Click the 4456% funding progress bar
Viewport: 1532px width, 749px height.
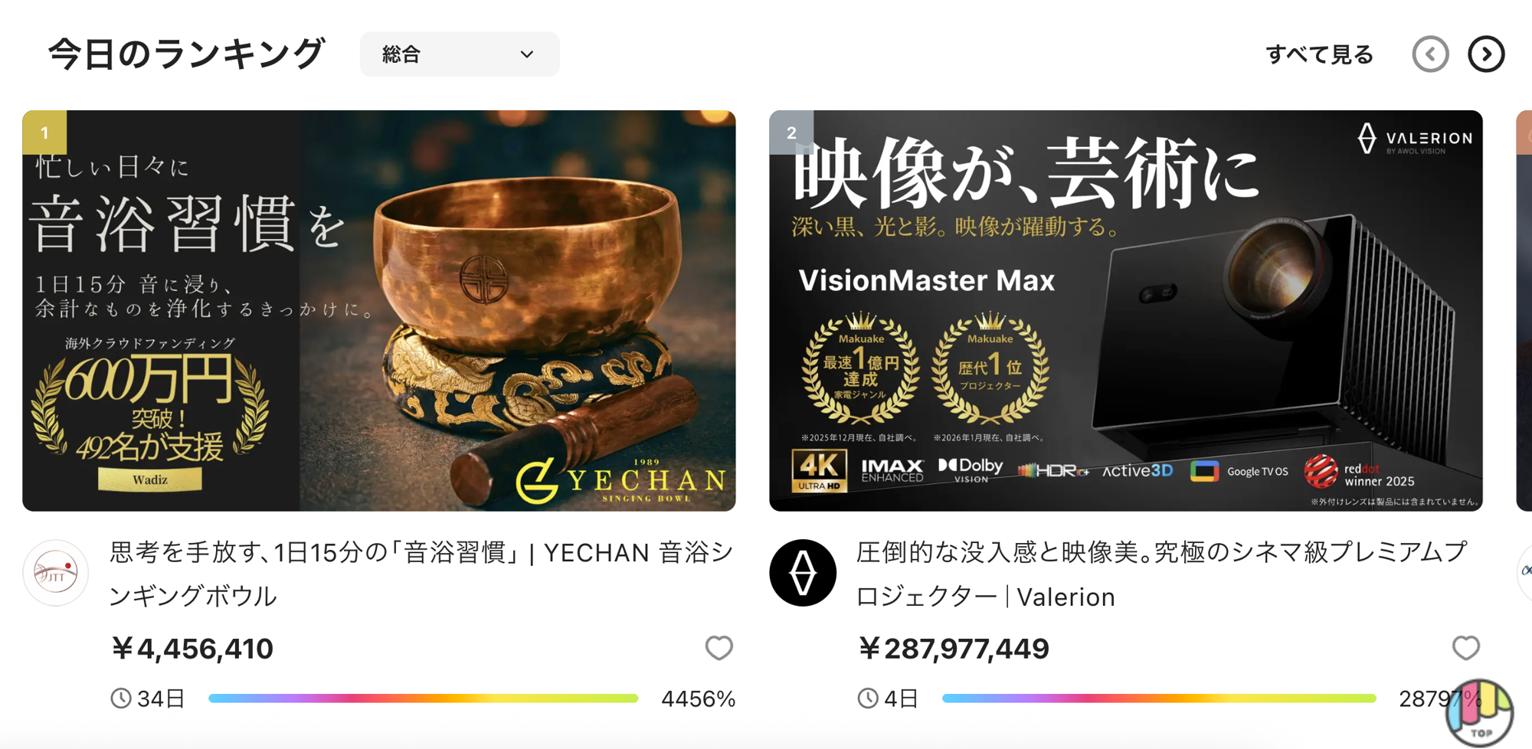coord(423,698)
